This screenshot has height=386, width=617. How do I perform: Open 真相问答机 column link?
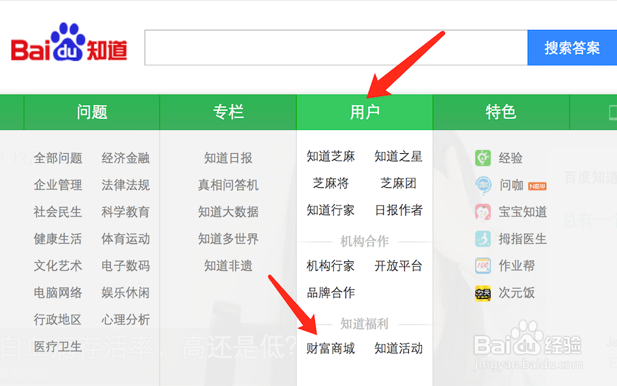click(228, 184)
